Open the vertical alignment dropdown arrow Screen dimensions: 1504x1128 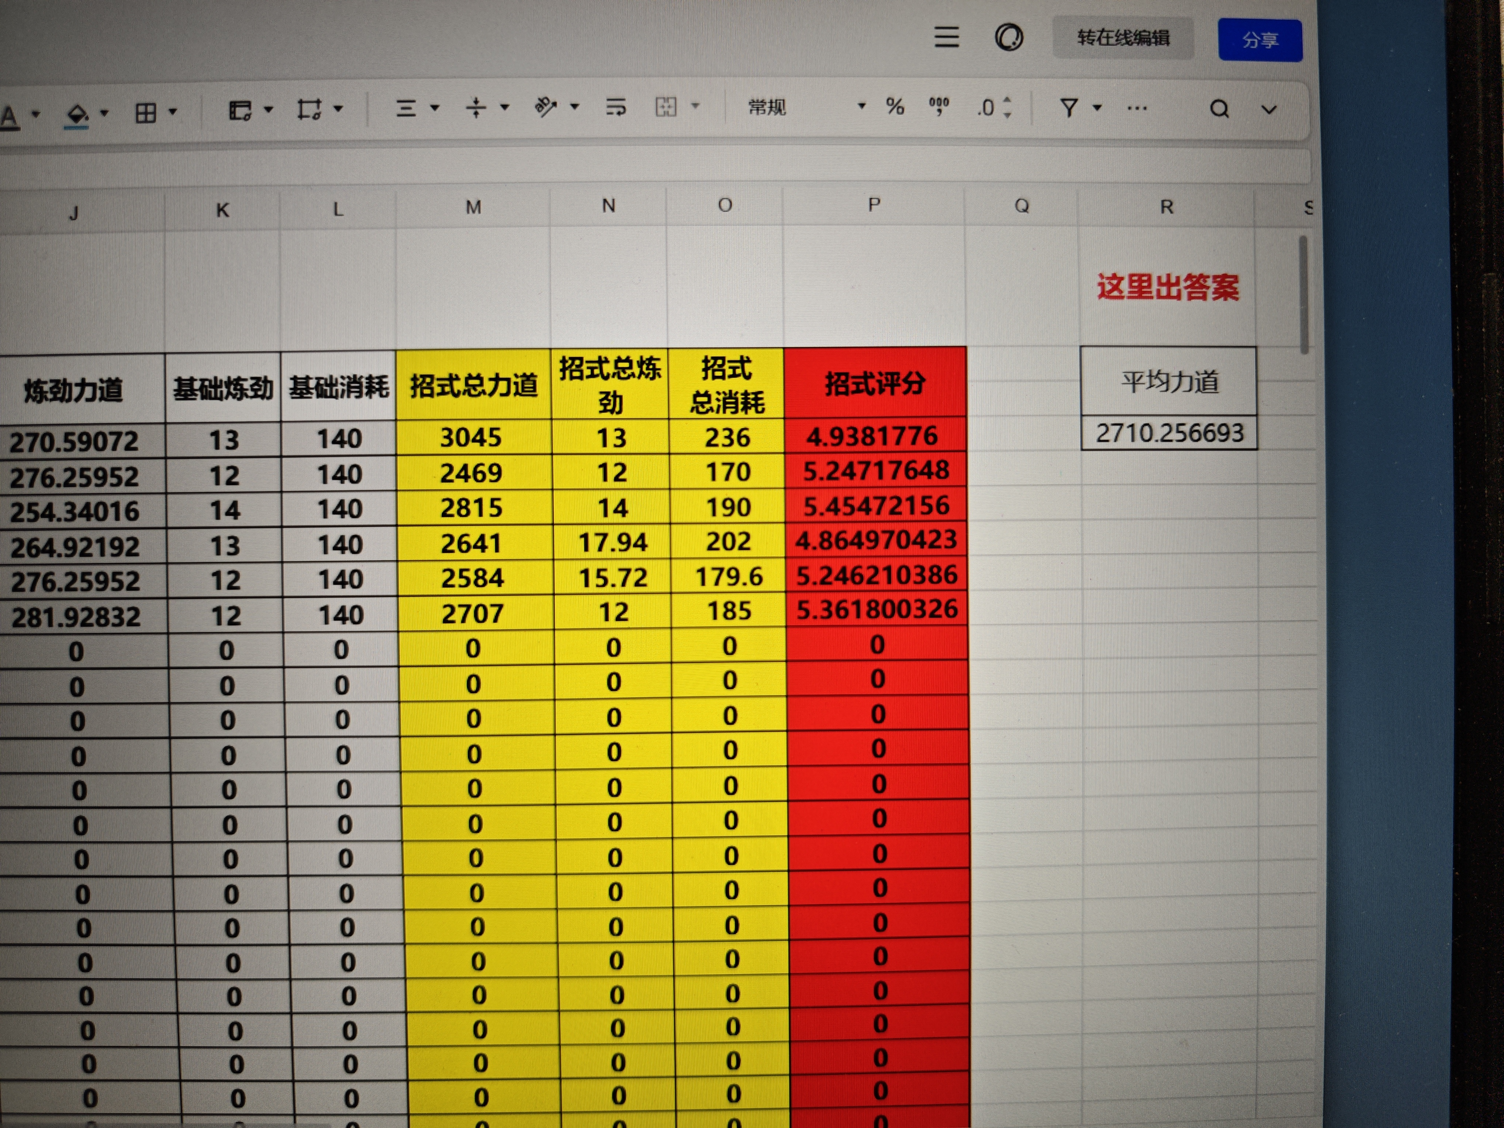[505, 107]
